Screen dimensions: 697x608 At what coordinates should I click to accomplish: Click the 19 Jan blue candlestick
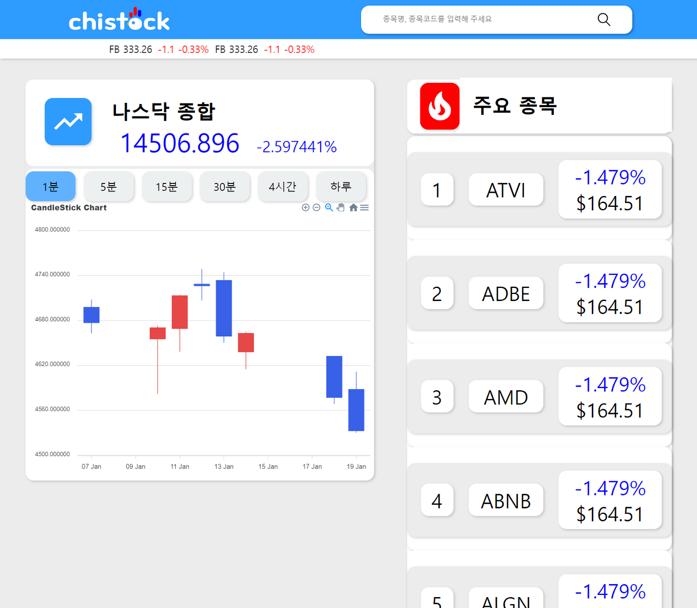356,410
